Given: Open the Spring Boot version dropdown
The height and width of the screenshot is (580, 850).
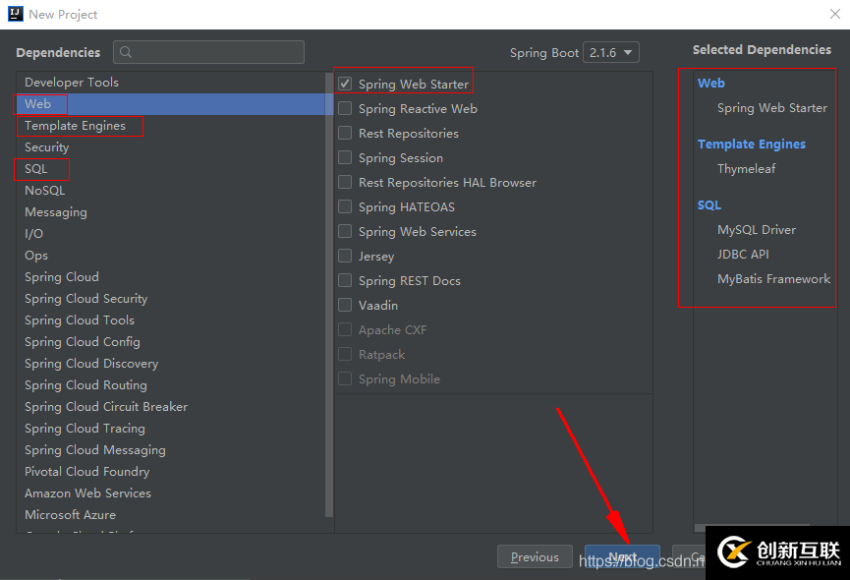Looking at the screenshot, I should (611, 52).
